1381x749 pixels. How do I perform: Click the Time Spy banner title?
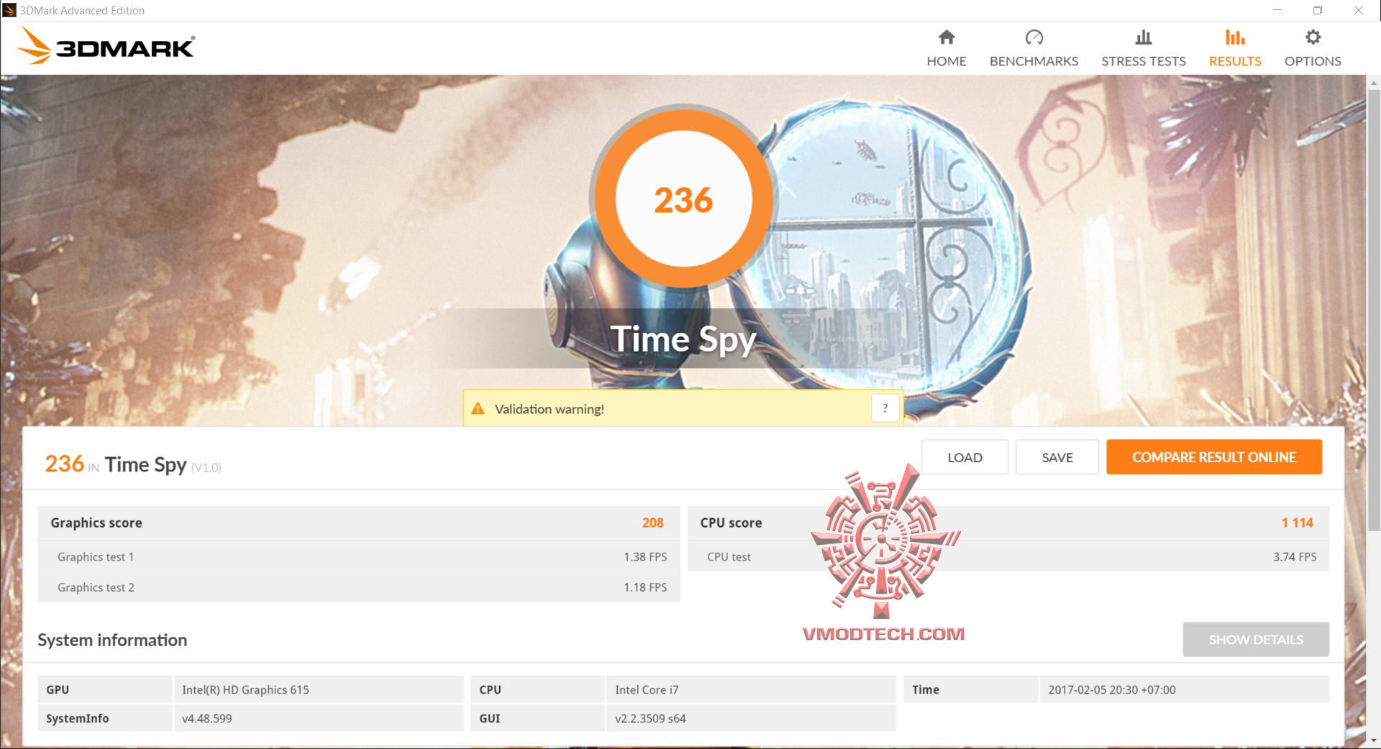[x=683, y=339]
